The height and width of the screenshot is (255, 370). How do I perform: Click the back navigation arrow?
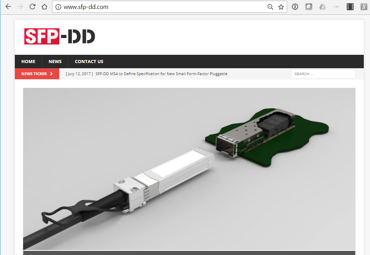(x=8, y=6)
